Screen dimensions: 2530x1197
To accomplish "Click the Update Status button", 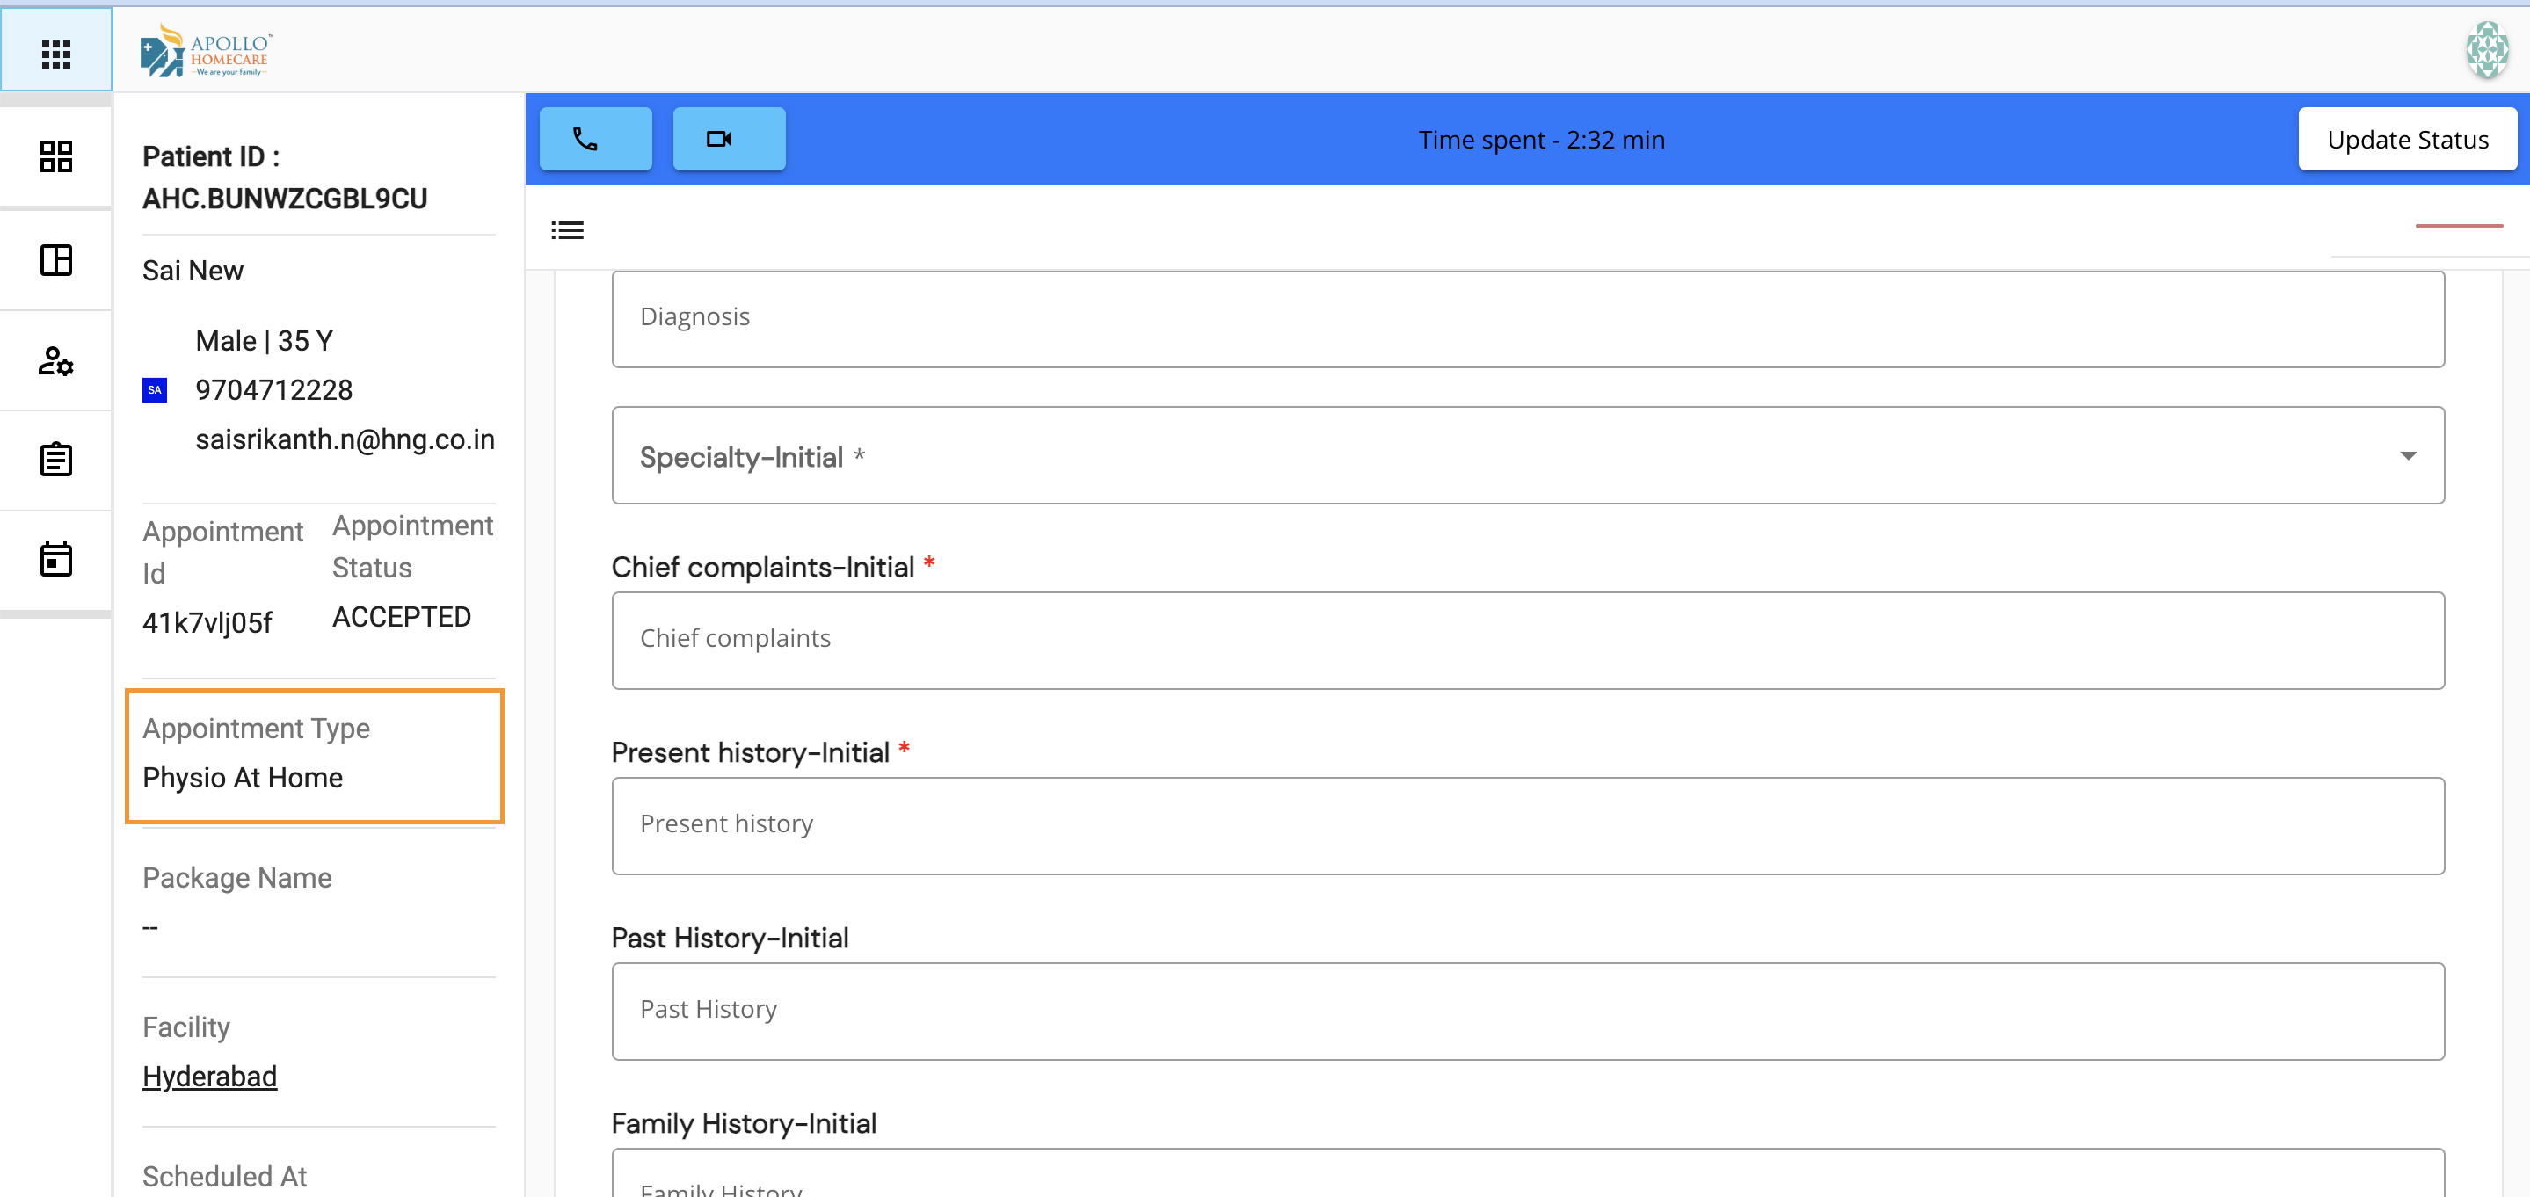I will coord(2407,139).
